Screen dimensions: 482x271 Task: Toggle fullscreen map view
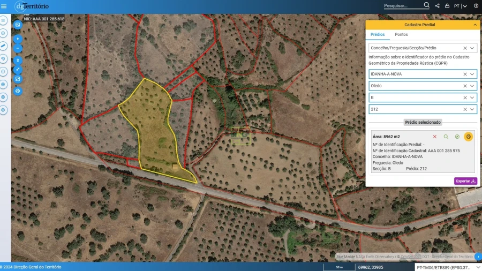(x=18, y=69)
